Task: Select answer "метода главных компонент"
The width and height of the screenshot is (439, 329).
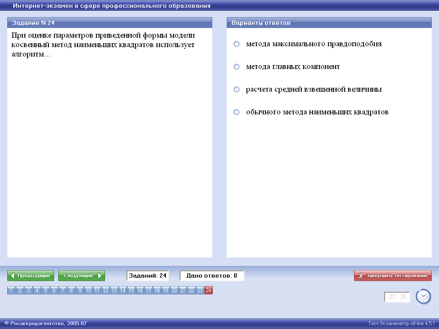Action: click(237, 66)
